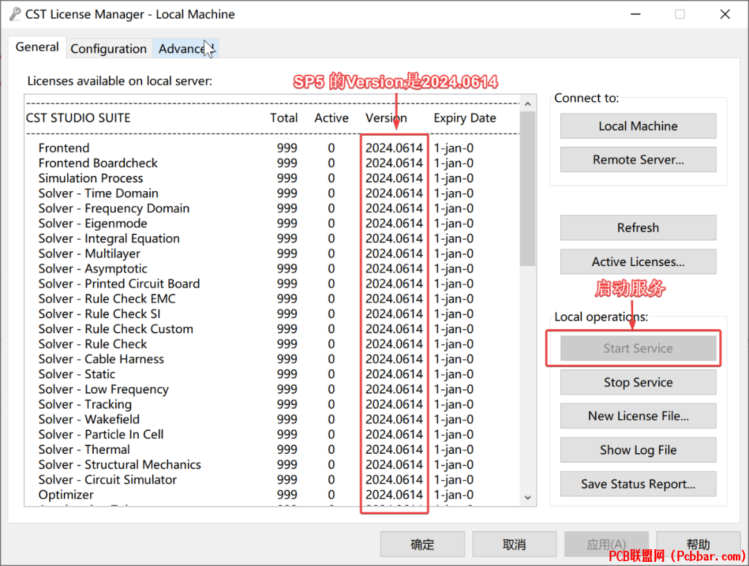Click the Version column header
This screenshot has width=749, height=566.
[386, 118]
